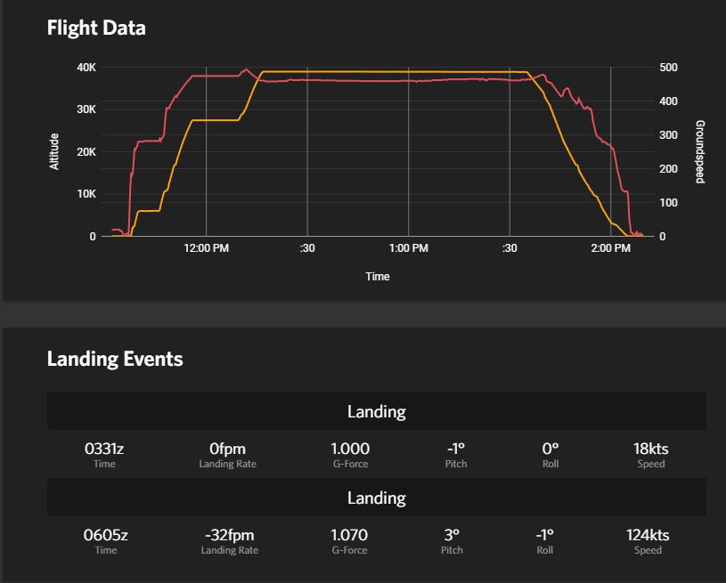
Task: Select the Altitude axis label
Action: click(54, 151)
